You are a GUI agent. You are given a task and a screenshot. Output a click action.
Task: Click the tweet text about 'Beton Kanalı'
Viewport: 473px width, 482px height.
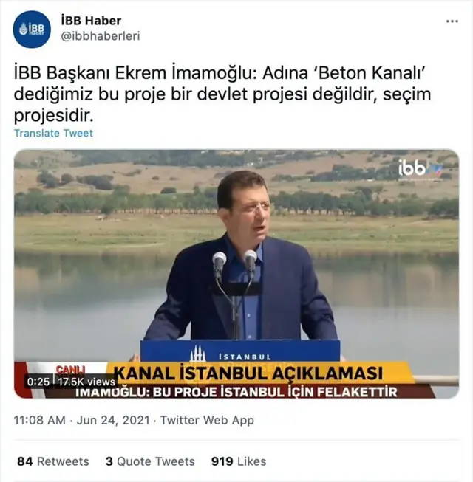[222, 94]
